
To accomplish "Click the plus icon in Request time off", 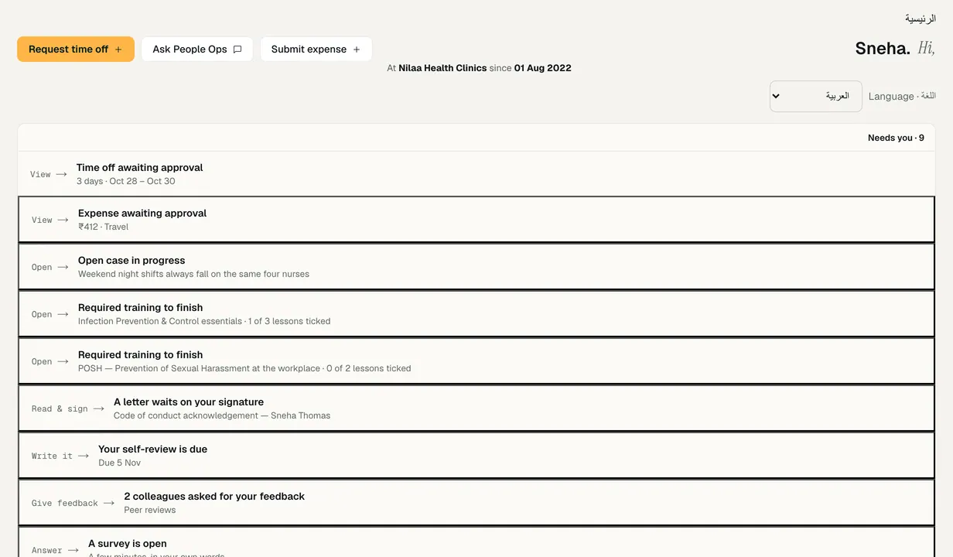I will (118, 50).
